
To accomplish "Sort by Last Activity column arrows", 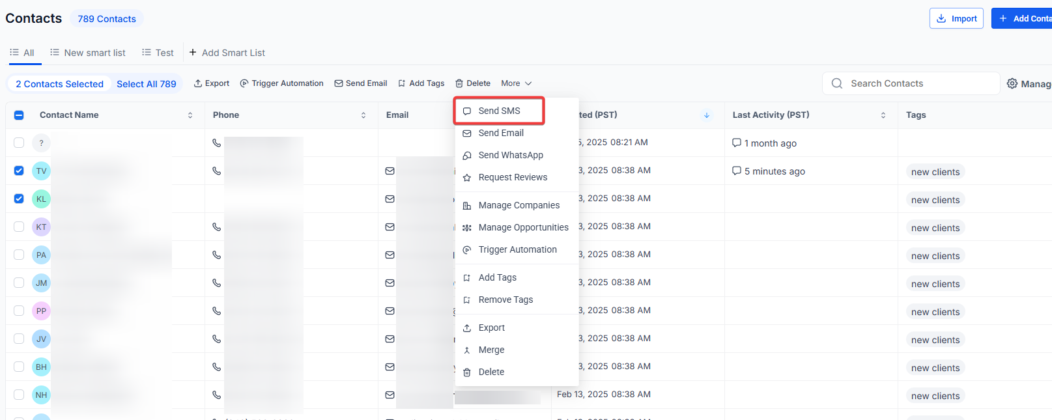I will [x=883, y=115].
